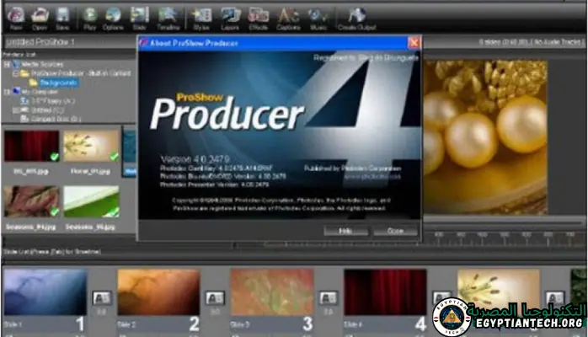Select the Floral jpg thumbnail in the file list

[x=91, y=146]
